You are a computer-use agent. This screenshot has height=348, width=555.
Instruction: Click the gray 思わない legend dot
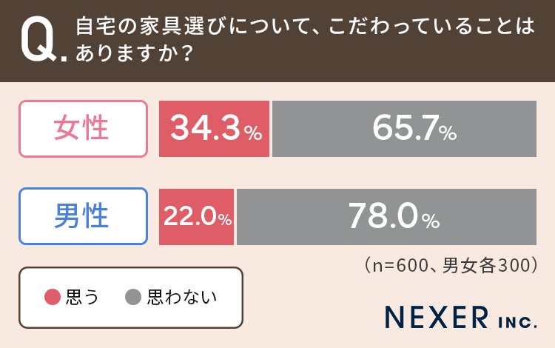(133, 298)
